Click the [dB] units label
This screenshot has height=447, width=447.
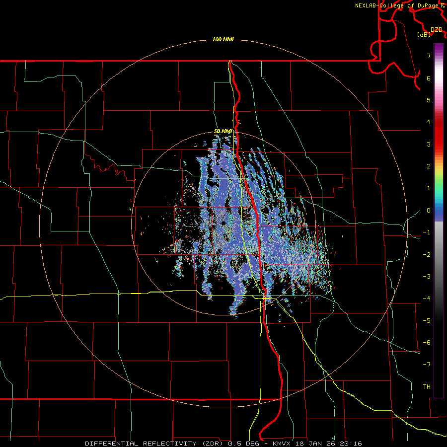coord(424,34)
